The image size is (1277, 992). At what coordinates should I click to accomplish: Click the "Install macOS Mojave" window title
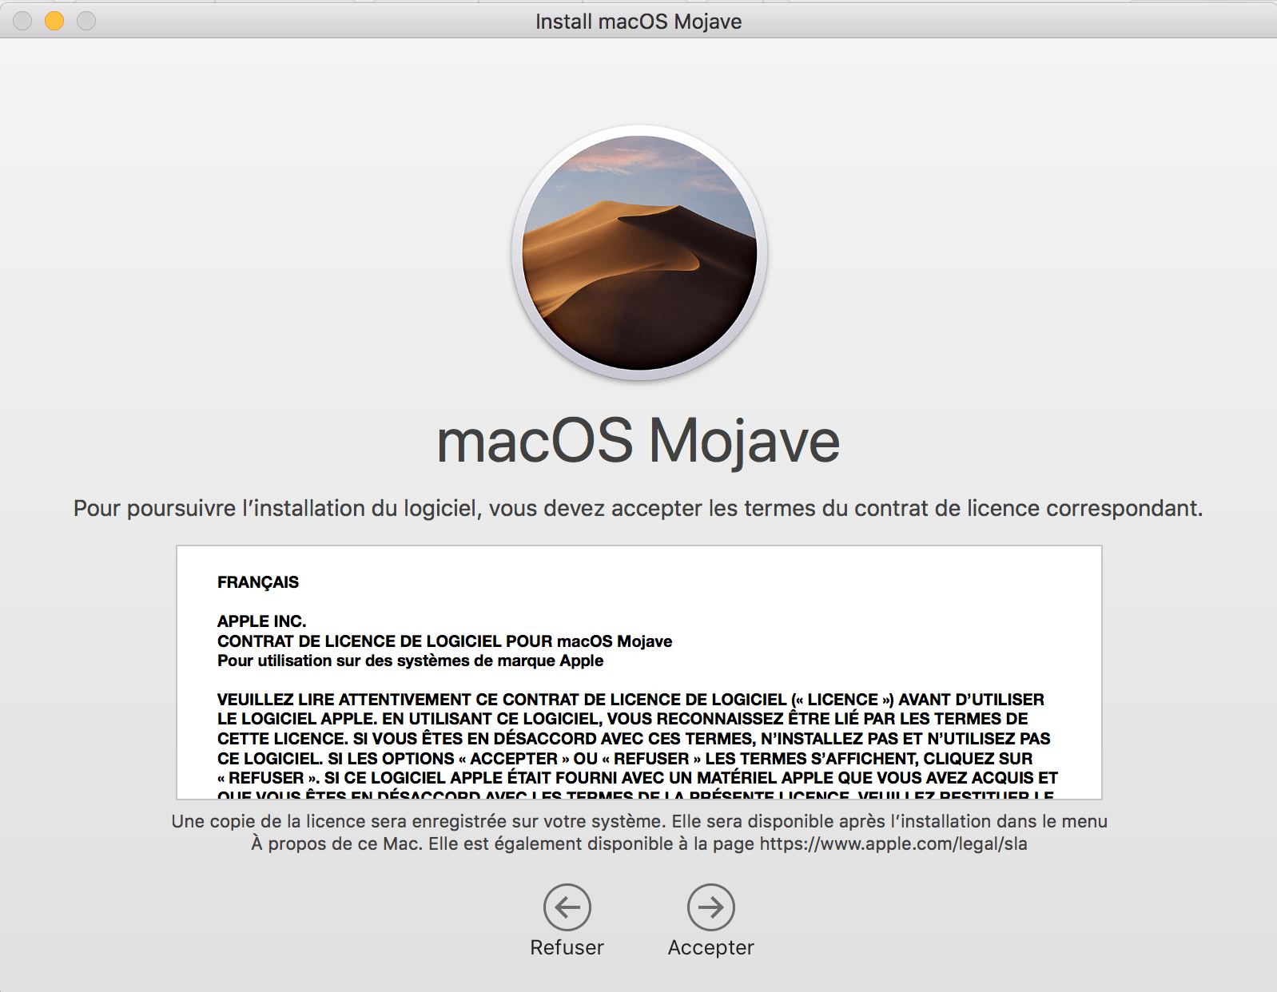click(638, 22)
